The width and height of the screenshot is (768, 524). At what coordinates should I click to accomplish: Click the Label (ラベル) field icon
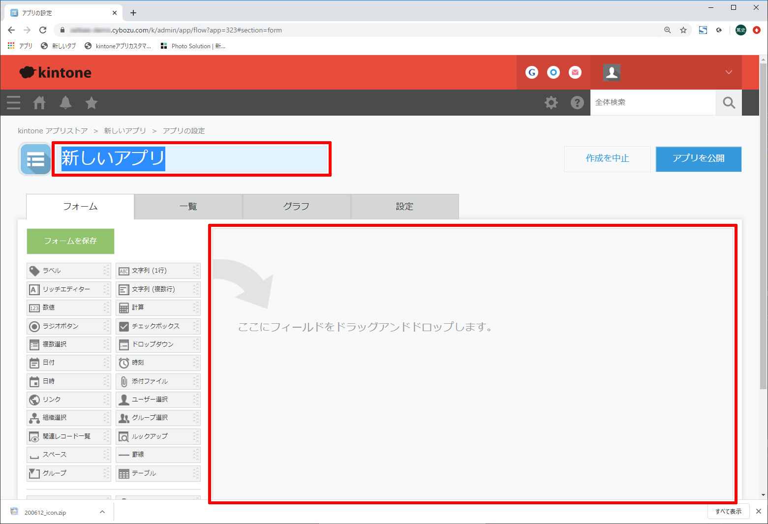tap(34, 271)
